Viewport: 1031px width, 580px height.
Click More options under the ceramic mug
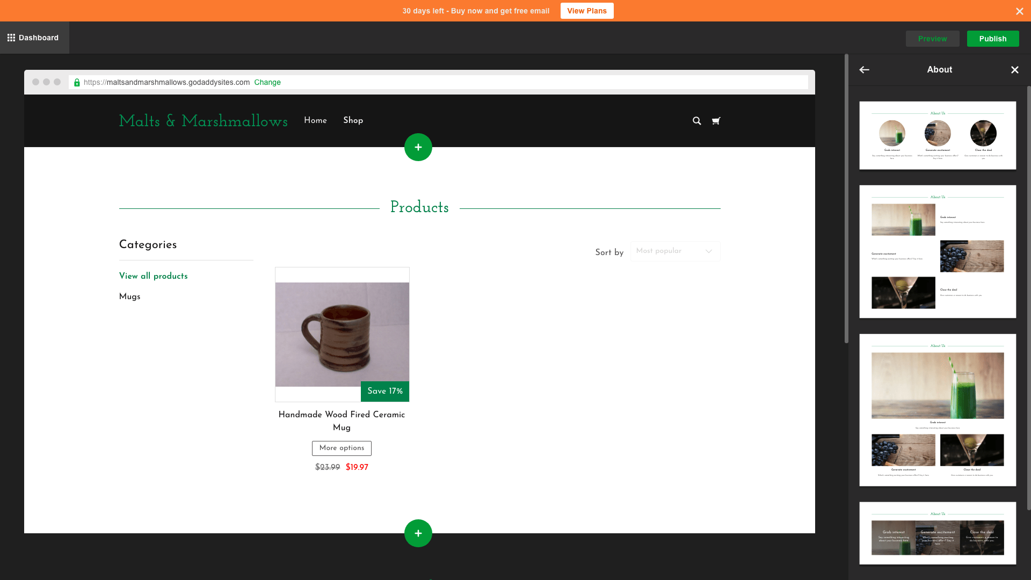[342, 448]
